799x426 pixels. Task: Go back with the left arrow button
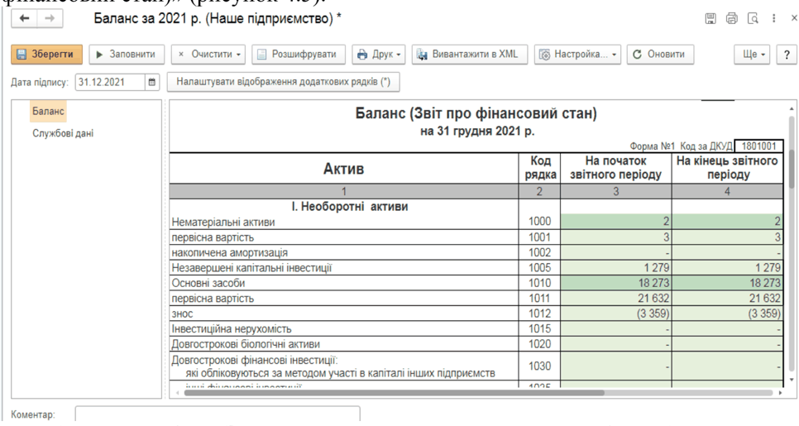pyautogui.click(x=25, y=19)
